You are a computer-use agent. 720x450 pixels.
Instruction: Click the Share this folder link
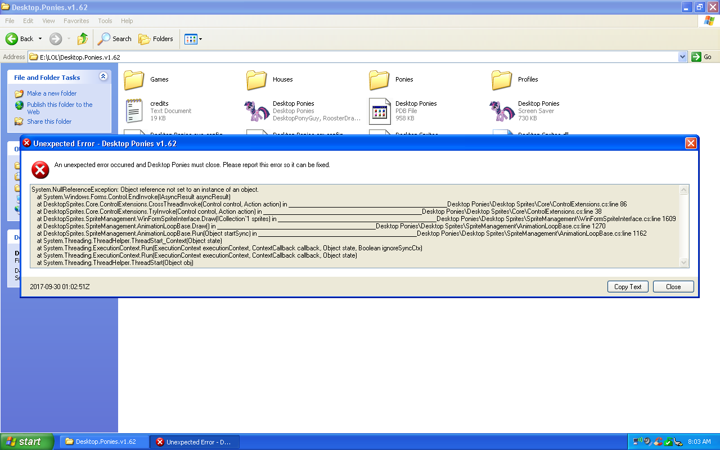click(49, 121)
